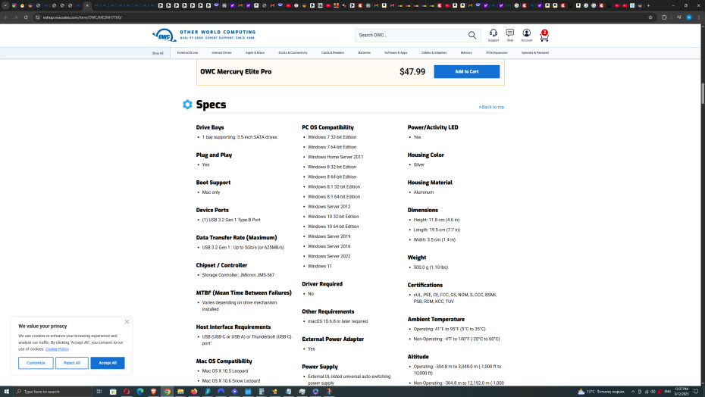The height and width of the screenshot is (397, 705).
Task: Reload the page with the refresh icon
Action: click(x=26, y=17)
